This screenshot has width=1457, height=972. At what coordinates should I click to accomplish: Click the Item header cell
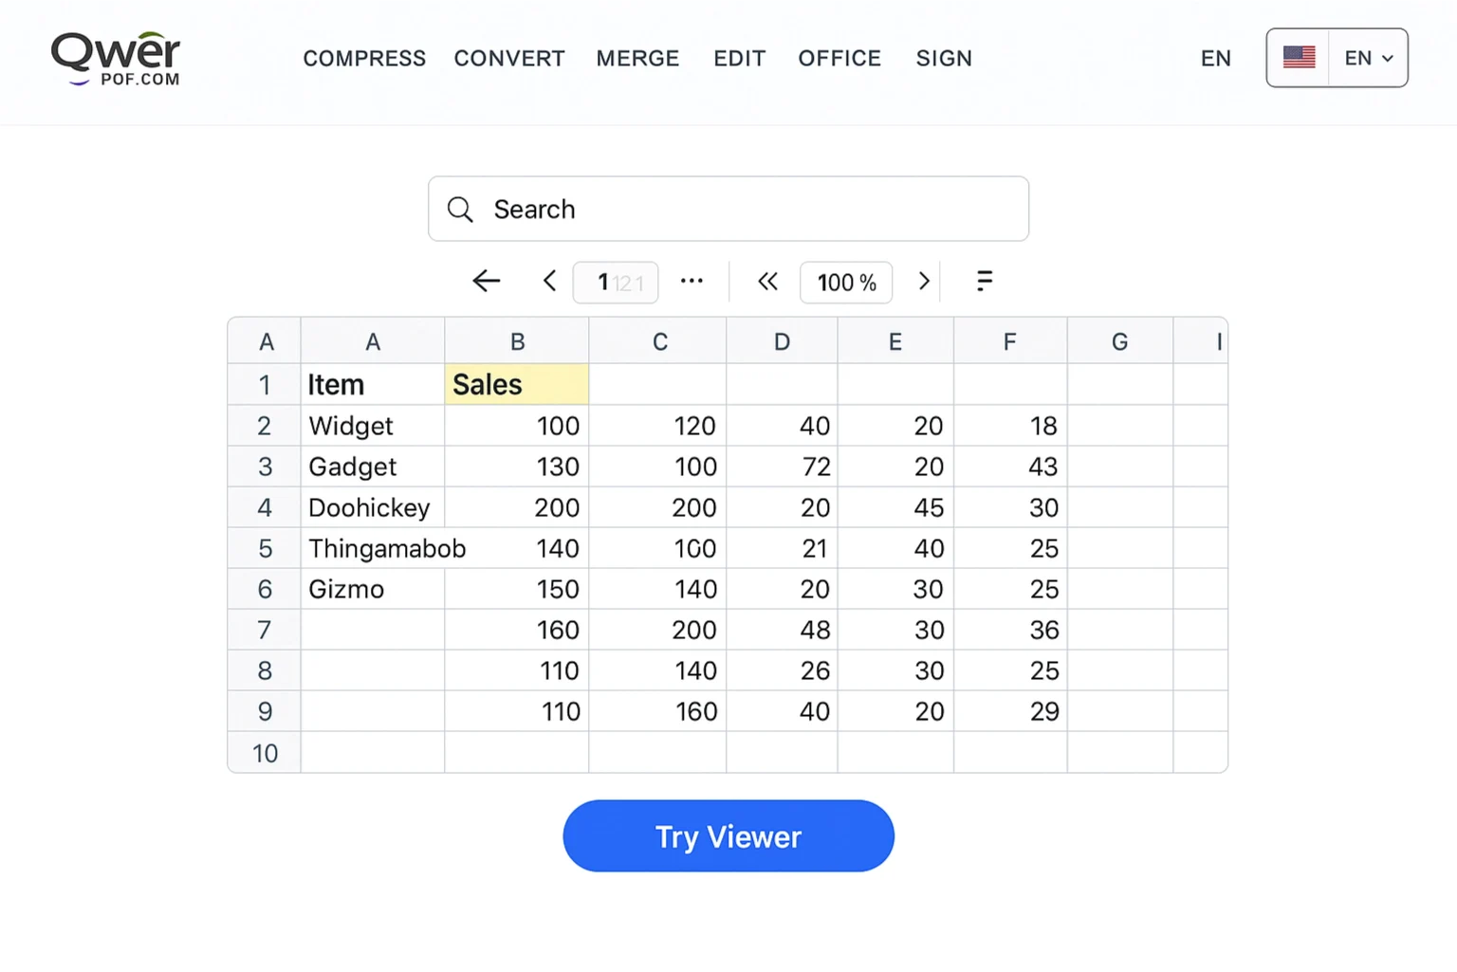point(373,384)
